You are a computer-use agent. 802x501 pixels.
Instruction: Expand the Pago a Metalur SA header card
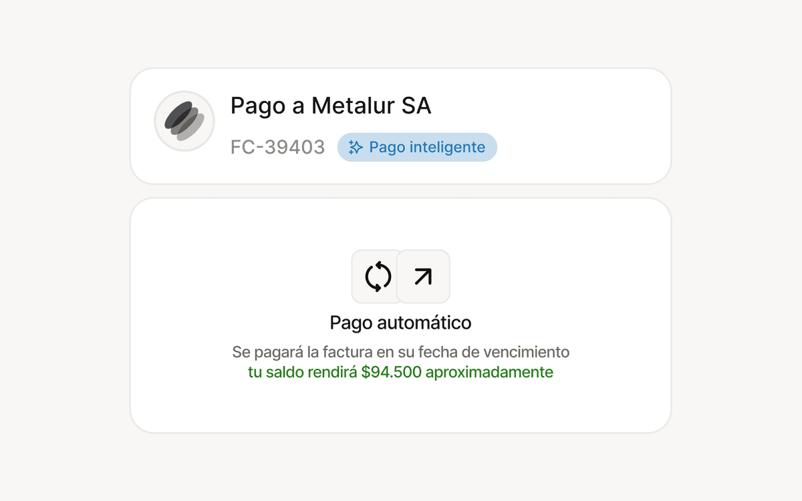click(x=401, y=124)
